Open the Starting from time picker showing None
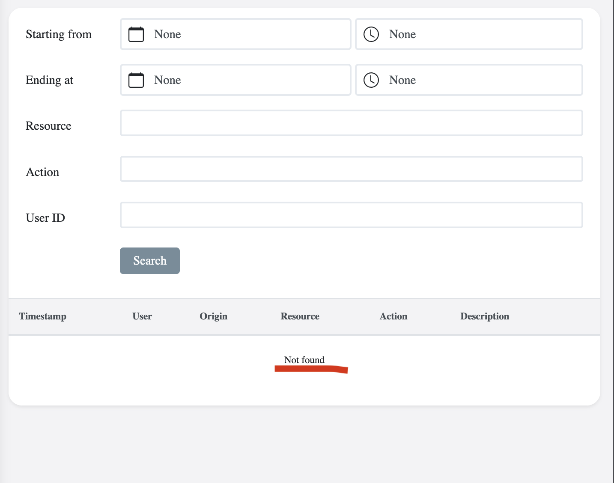 [x=469, y=34]
